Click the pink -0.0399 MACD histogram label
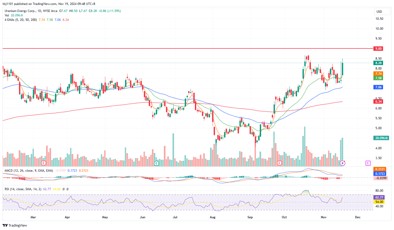The height and width of the screenshot is (230, 394). click(380, 178)
